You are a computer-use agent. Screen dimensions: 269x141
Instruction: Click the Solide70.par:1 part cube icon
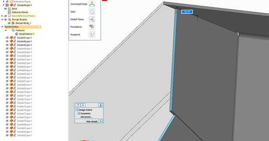point(11,92)
